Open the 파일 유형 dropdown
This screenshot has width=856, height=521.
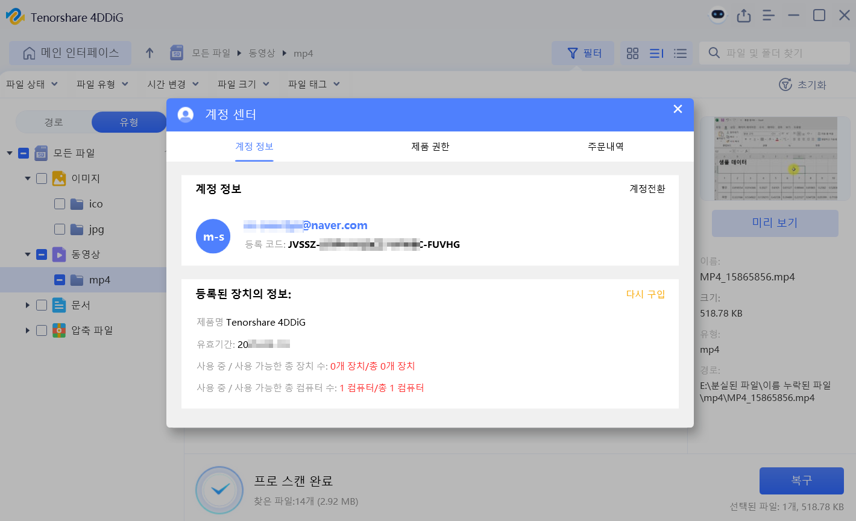pos(102,84)
